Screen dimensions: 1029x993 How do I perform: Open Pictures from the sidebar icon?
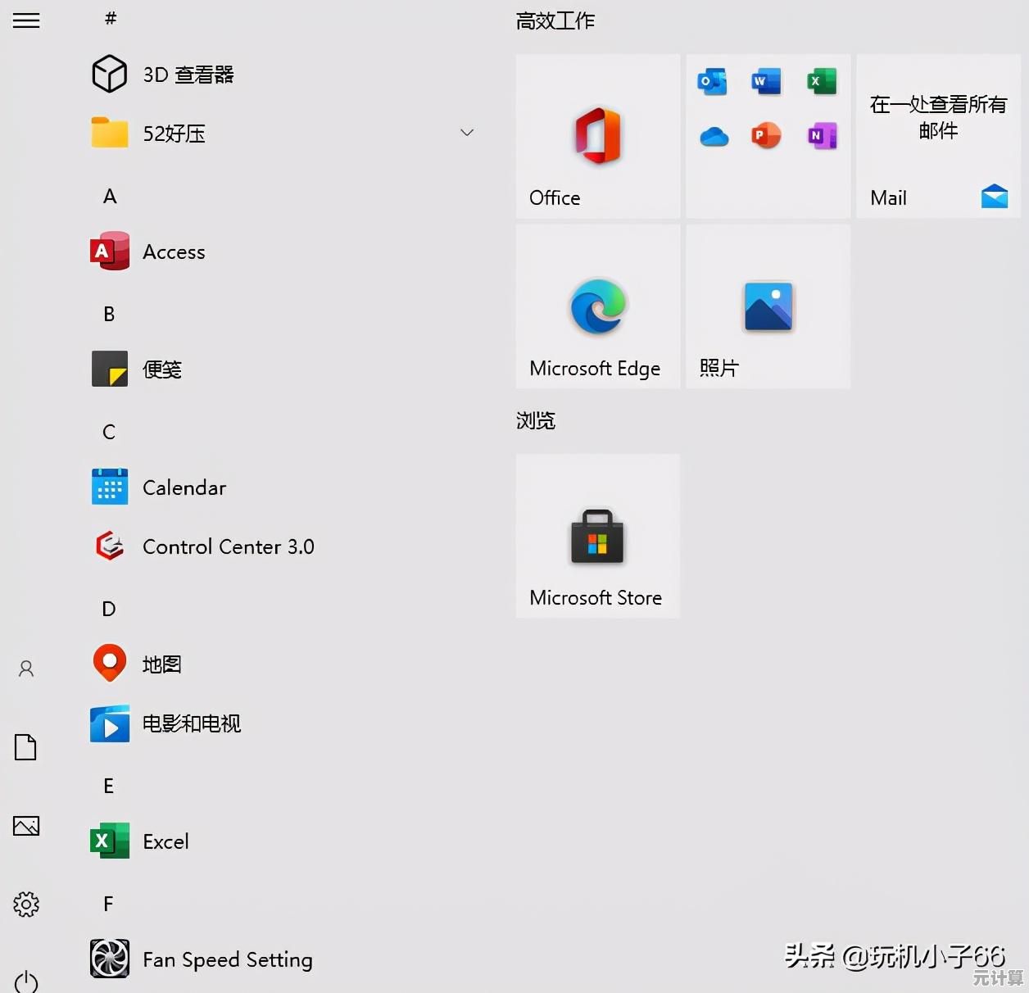click(26, 826)
